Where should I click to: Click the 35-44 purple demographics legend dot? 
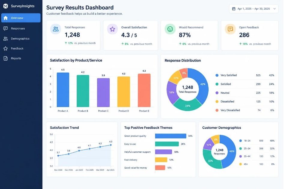coord(240,156)
